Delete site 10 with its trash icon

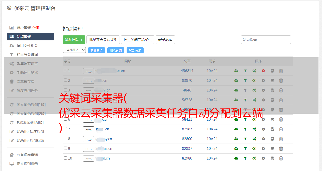tap(281, 158)
